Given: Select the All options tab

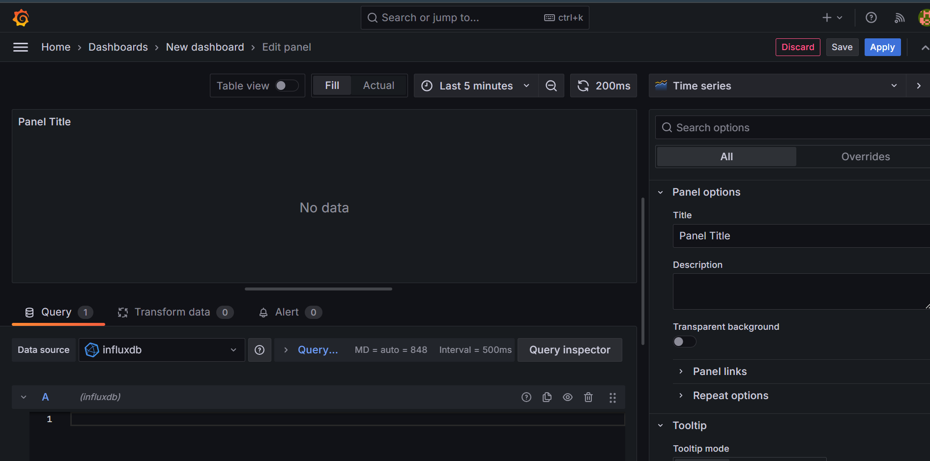Looking at the screenshot, I should click(727, 157).
